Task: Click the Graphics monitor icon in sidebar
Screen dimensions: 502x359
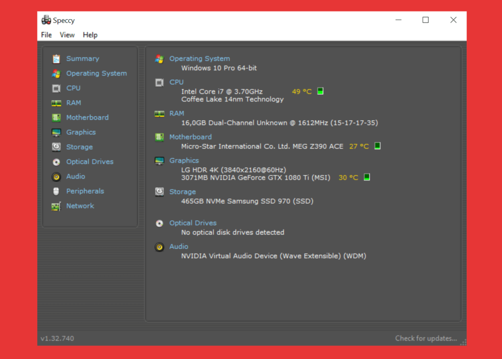Action: pos(56,132)
